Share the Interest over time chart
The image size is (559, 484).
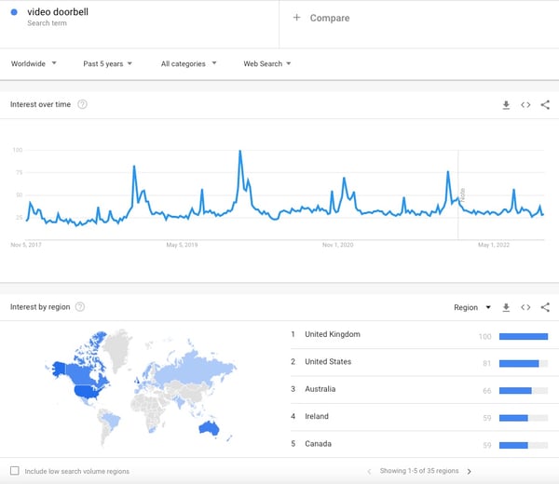[x=545, y=104]
